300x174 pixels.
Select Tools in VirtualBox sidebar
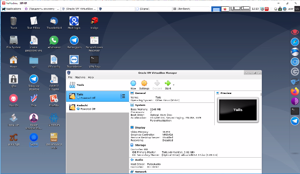pos(98,85)
